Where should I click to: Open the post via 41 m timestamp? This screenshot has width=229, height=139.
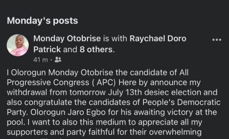pos(40,60)
